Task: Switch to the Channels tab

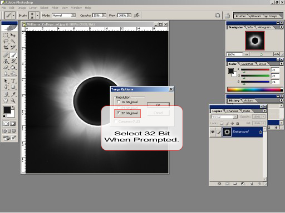Action: coord(232,111)
